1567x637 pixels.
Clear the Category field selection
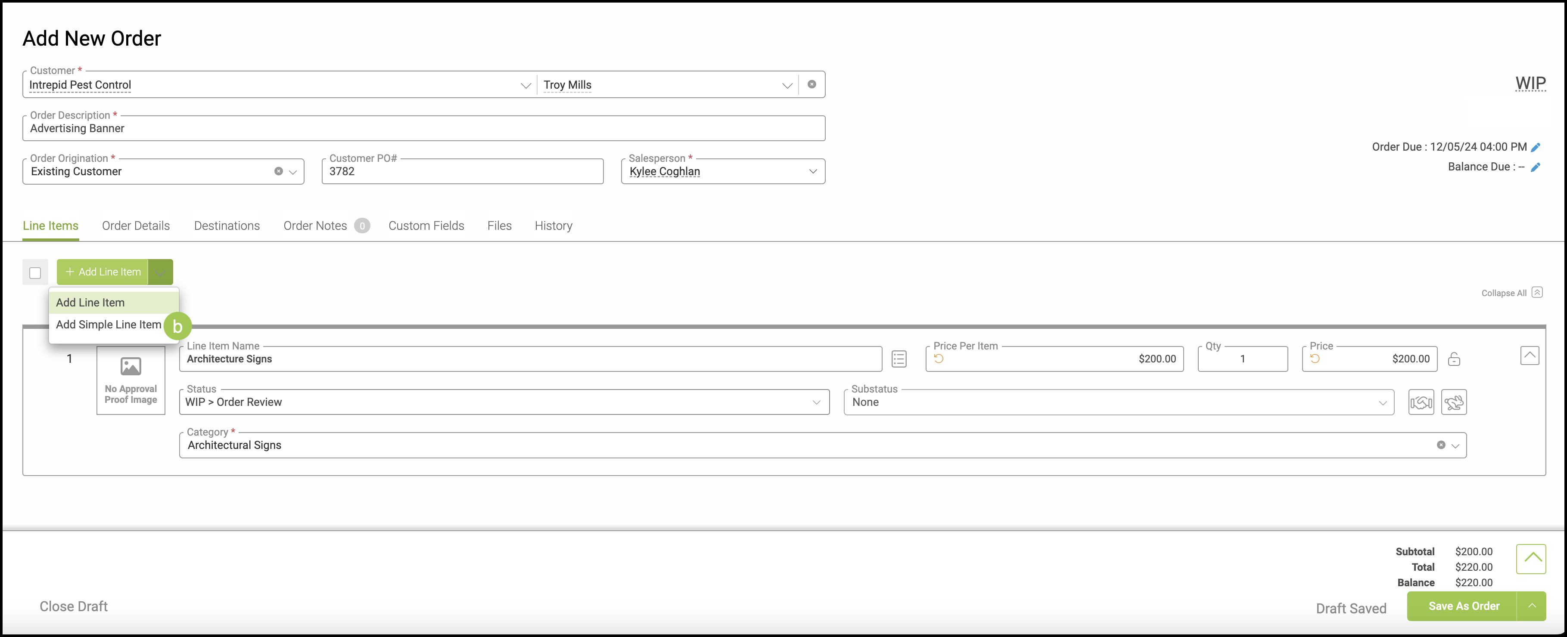tap(1440, 445)
